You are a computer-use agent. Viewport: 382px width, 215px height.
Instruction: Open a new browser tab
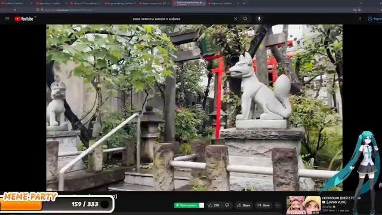(x=244, y=4)
